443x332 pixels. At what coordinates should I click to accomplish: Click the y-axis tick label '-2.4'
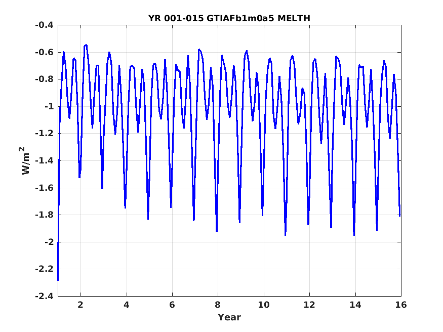pos(45,296)
